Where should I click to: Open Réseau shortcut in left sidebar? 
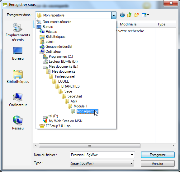(x=18, y=123)
